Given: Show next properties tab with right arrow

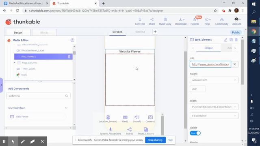Looking at the screenshot, I should pyautogui.click(x=235, y=48).
